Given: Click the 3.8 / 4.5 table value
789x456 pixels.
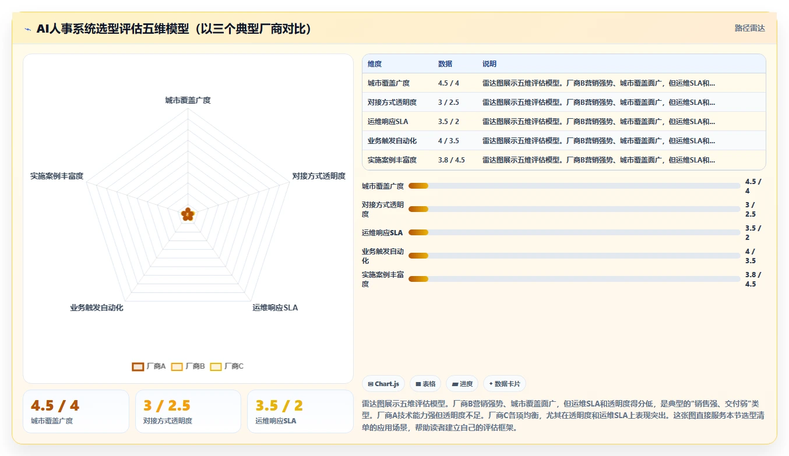Looking at the screenshot, I should click(x=452, y=160).
